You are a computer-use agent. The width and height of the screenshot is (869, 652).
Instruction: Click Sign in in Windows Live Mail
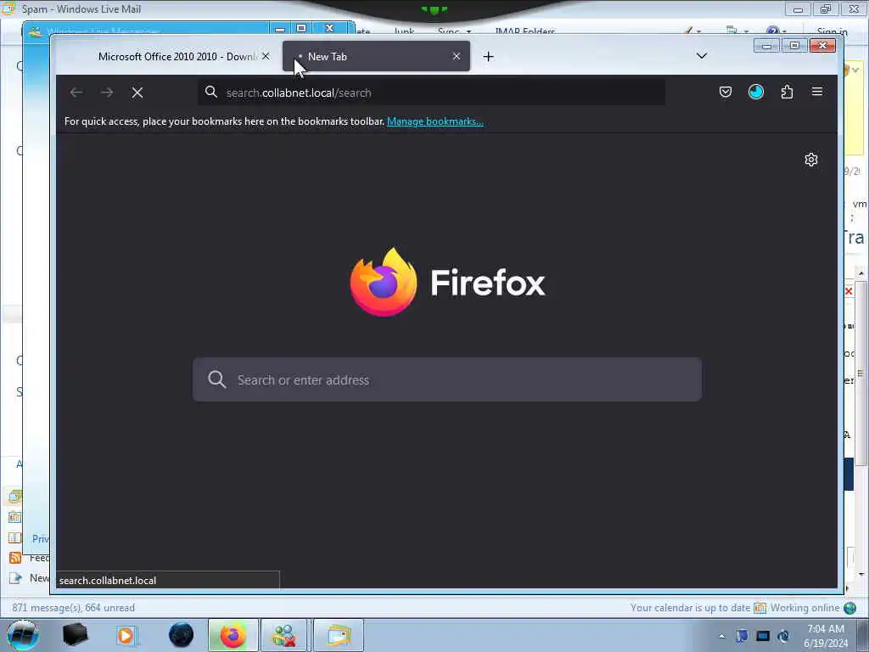point(832,31)
